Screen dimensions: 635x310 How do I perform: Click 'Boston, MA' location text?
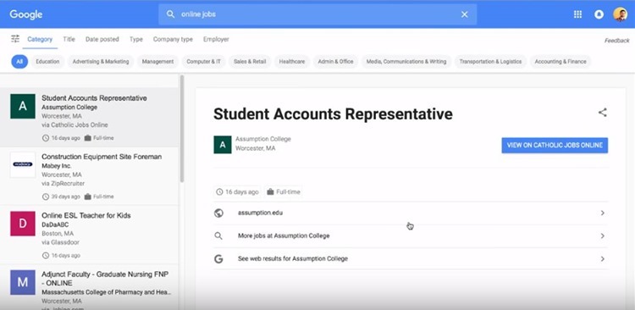[58, 234]
